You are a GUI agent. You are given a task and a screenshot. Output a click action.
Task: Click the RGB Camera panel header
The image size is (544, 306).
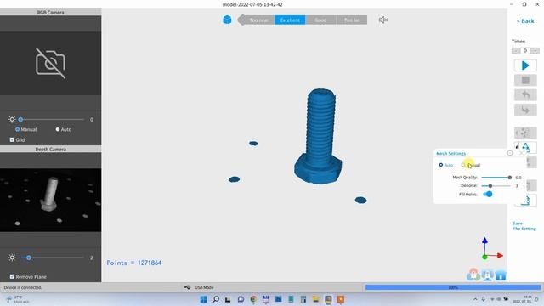[x=51, y=12]
